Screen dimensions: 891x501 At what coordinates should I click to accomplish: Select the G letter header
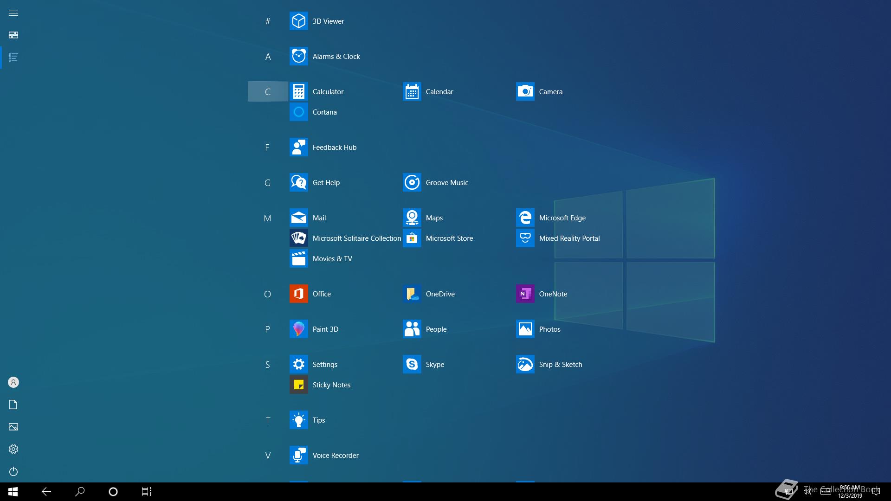pos(268,182)
